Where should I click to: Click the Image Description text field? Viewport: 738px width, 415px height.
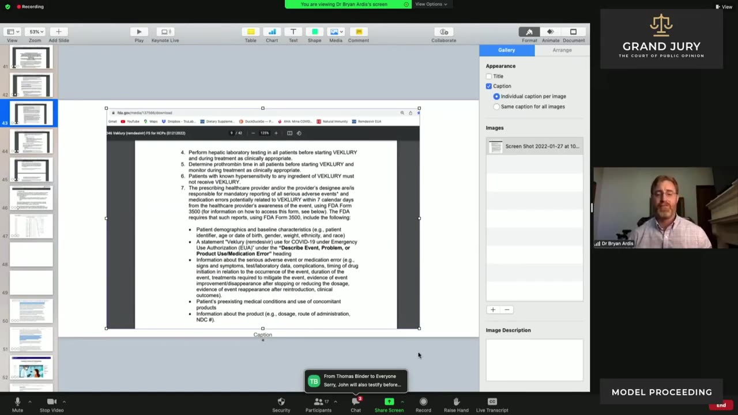534,360
